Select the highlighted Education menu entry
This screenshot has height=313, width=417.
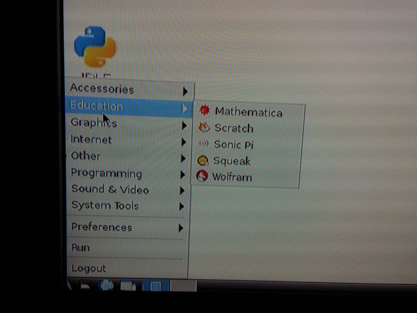pos(129,107)
